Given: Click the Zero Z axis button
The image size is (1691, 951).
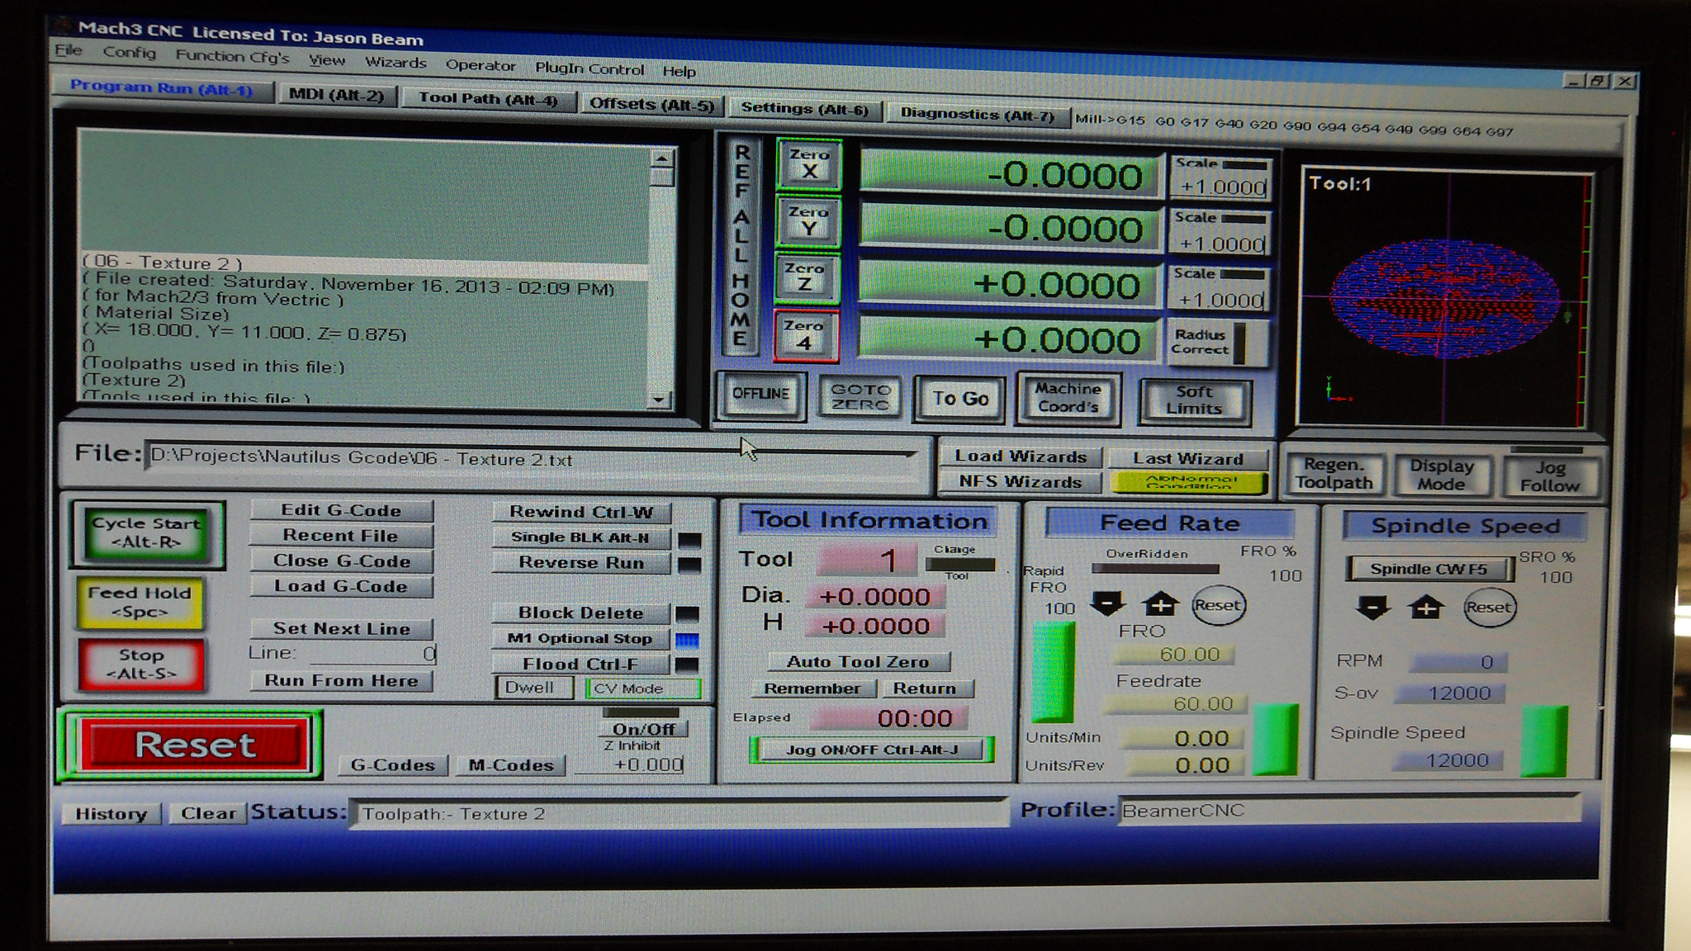Looking at the screenshot, I should click(806, 278).
